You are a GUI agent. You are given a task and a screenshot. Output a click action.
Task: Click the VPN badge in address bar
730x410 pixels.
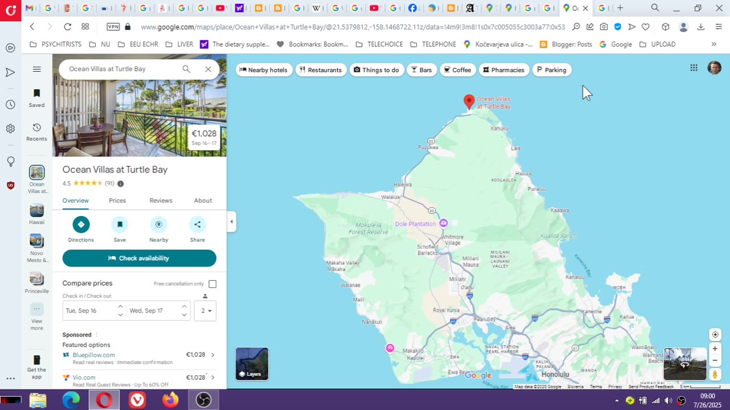click(113, 27)
